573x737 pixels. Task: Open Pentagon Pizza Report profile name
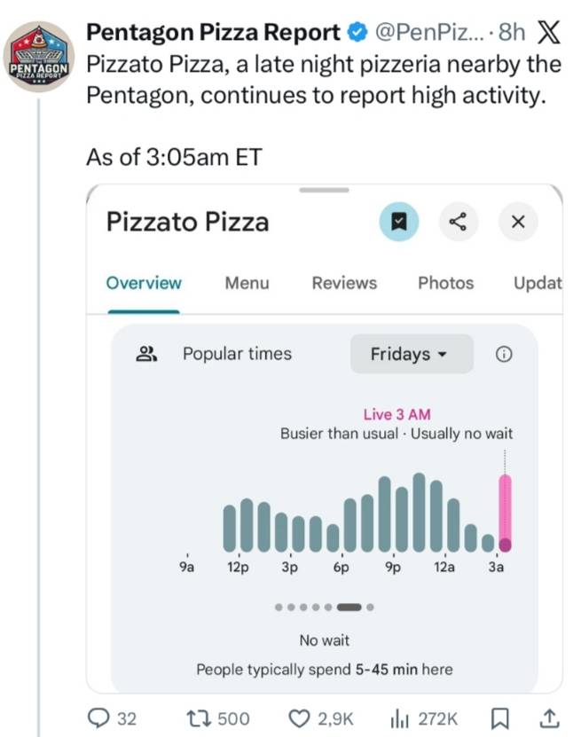213,33
